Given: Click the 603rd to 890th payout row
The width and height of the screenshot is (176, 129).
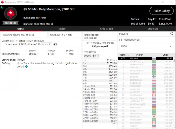Looking at the screenshot, I should coord(100,121).
